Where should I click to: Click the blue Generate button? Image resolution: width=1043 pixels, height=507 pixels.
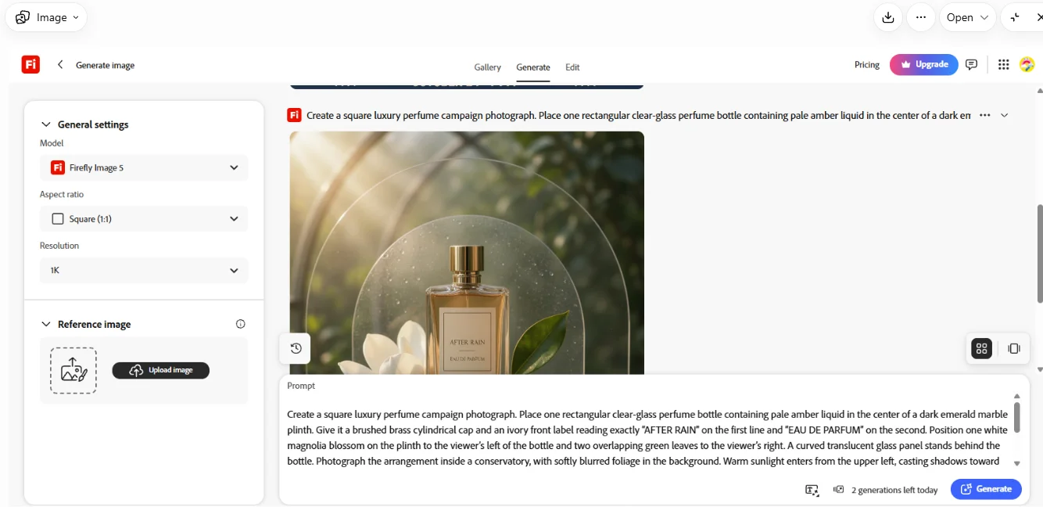click(x=986, y=489)
